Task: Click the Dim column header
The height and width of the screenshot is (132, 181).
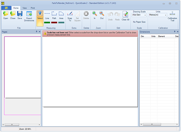Action: (145, 37)
